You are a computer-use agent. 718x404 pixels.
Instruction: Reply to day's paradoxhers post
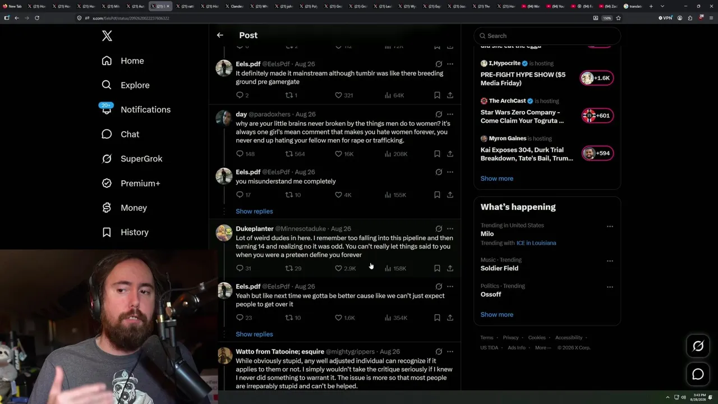click(x=245, y=154)
